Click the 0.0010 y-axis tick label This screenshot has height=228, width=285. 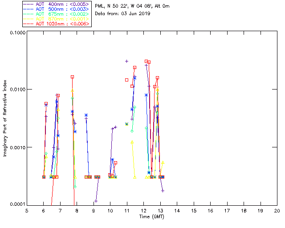tap(17, 147)
